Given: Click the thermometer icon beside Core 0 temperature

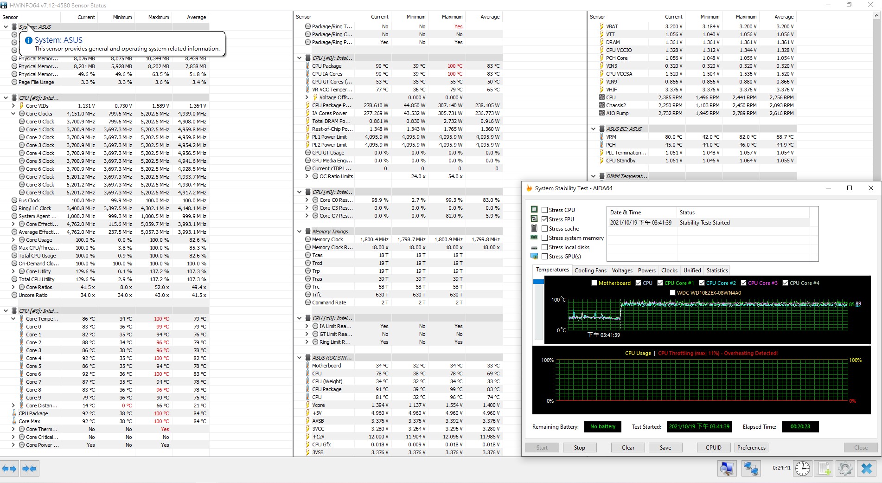Looking at the screenshot, I should click(22, 327).
